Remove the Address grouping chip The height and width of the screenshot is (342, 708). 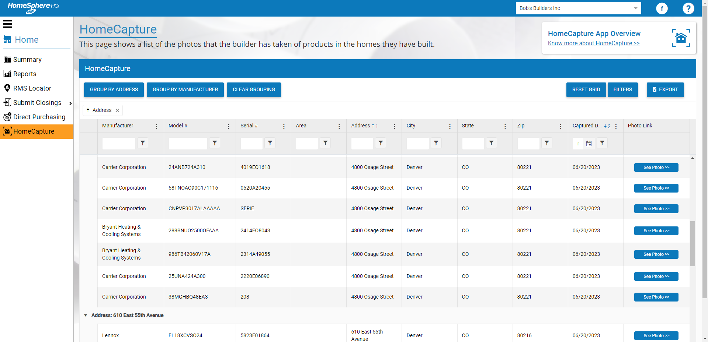tap(117, 110)
